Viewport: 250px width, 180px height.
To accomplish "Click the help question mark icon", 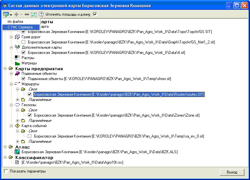I will pos(41,14).
